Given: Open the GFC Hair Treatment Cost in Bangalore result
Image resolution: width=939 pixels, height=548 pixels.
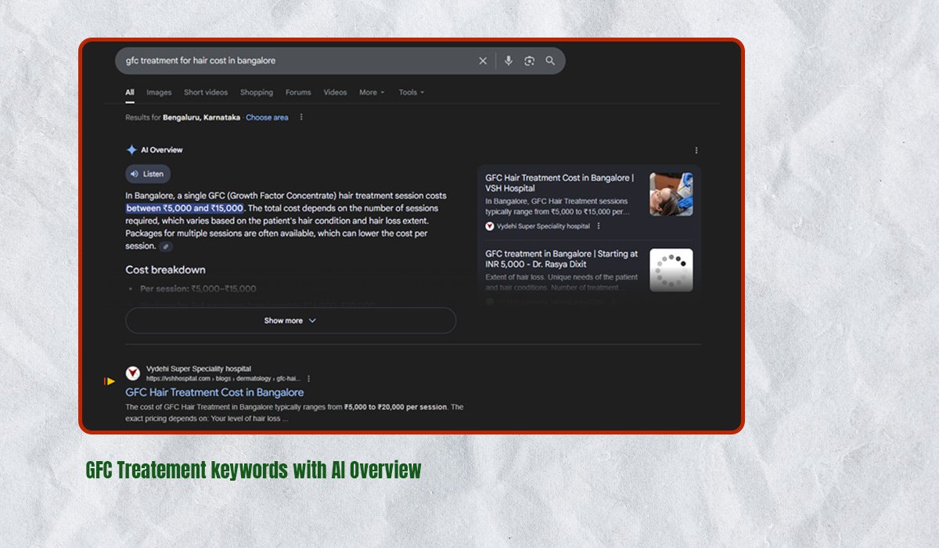Looking at the screenshot, I should tap(214, 392).
